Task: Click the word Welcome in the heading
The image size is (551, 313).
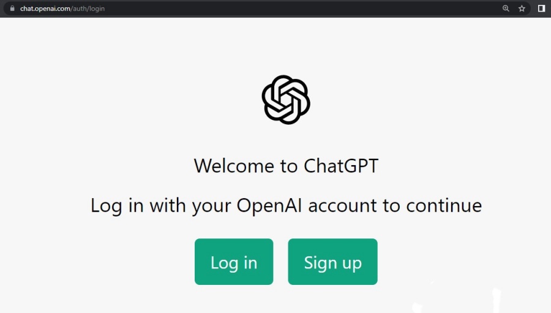Action: 234,166
